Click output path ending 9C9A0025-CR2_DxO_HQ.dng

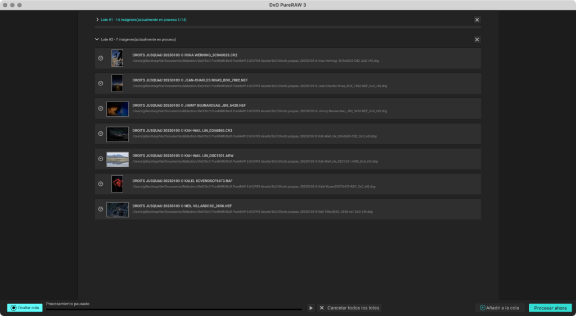256,61
